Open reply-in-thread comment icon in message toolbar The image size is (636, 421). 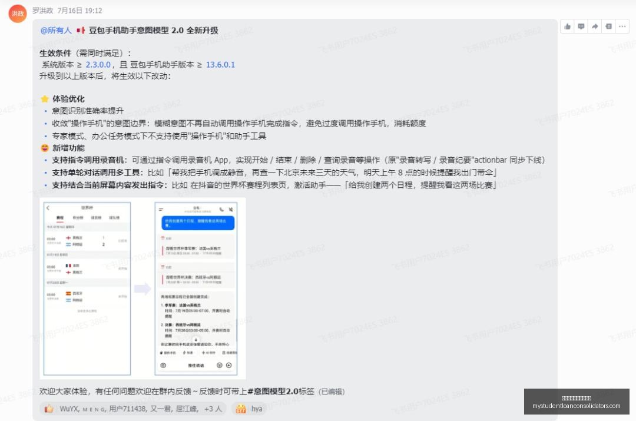(581, 26)
